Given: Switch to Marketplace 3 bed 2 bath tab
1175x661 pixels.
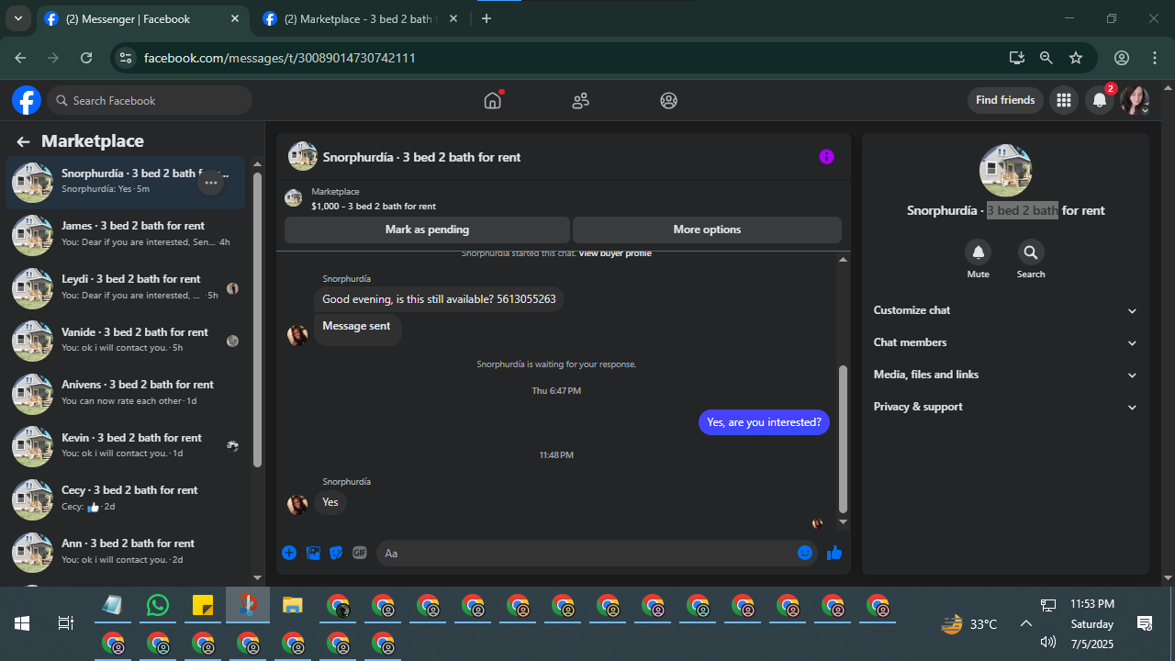Looking at the screenshot, I should pyautogui.click(x=360, y=19).
